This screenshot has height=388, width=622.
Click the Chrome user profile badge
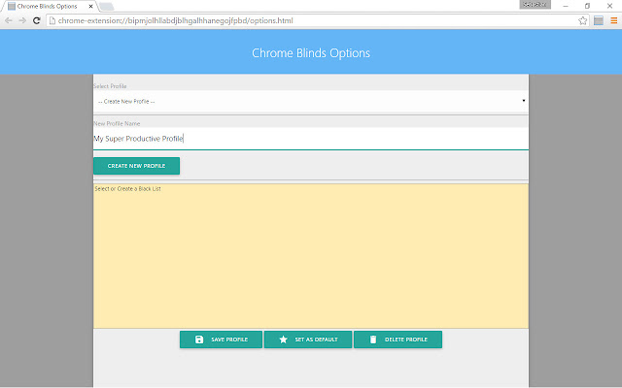[535, 5]
